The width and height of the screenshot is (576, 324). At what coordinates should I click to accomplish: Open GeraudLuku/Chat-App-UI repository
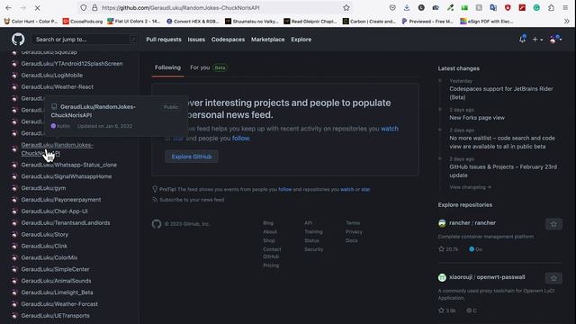point(54,211)
